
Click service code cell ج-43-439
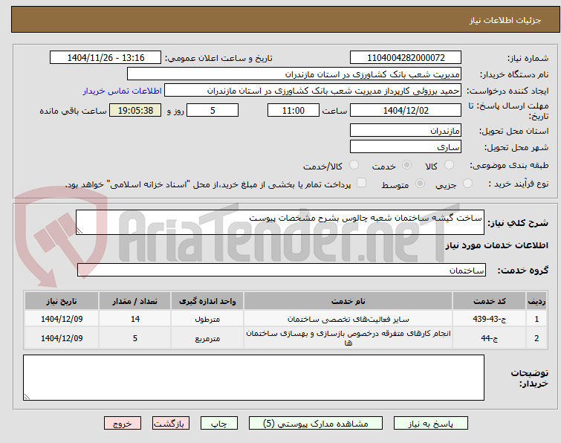[489, 318]
